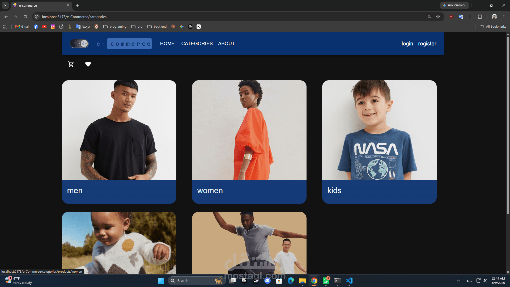Open Chrome profile avatar

click(494, 17)
